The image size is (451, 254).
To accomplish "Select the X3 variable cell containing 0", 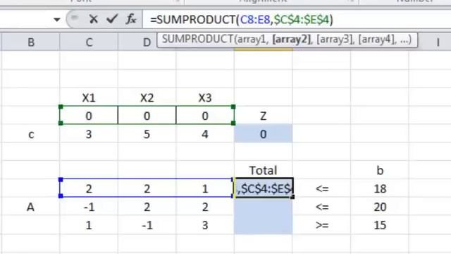I will click(205, 116).
